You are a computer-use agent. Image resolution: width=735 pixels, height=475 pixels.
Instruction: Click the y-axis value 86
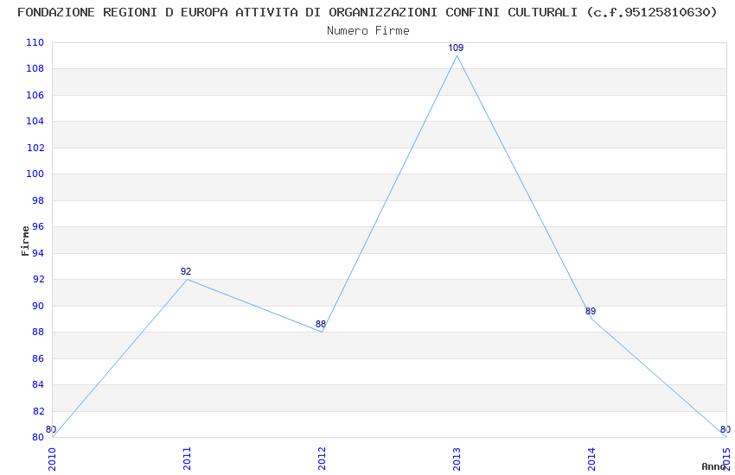(38, 358)
